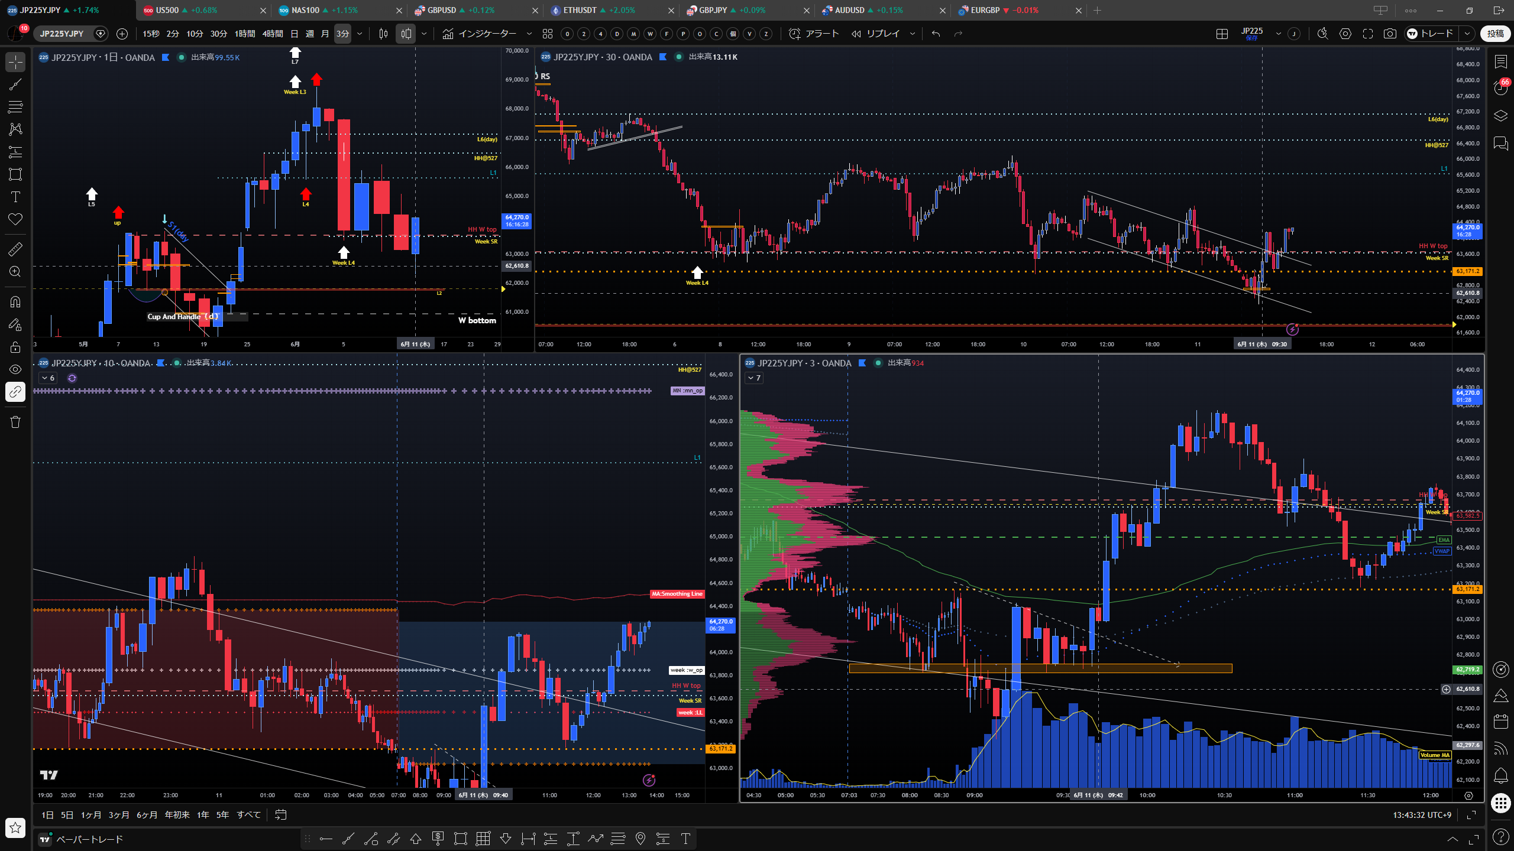Open the alerts panel with red badge
Image resolution: width=1514 pixels, height=851 pixels.
1501,87
